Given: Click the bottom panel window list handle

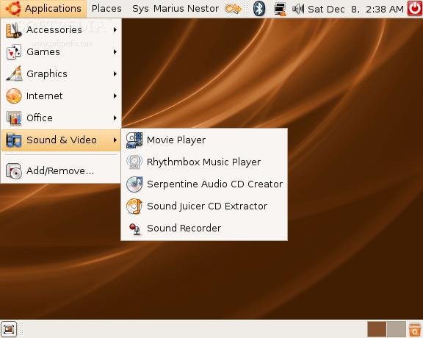Looking at the screenshot, I should pyautogui.click(x=21, y=329).
